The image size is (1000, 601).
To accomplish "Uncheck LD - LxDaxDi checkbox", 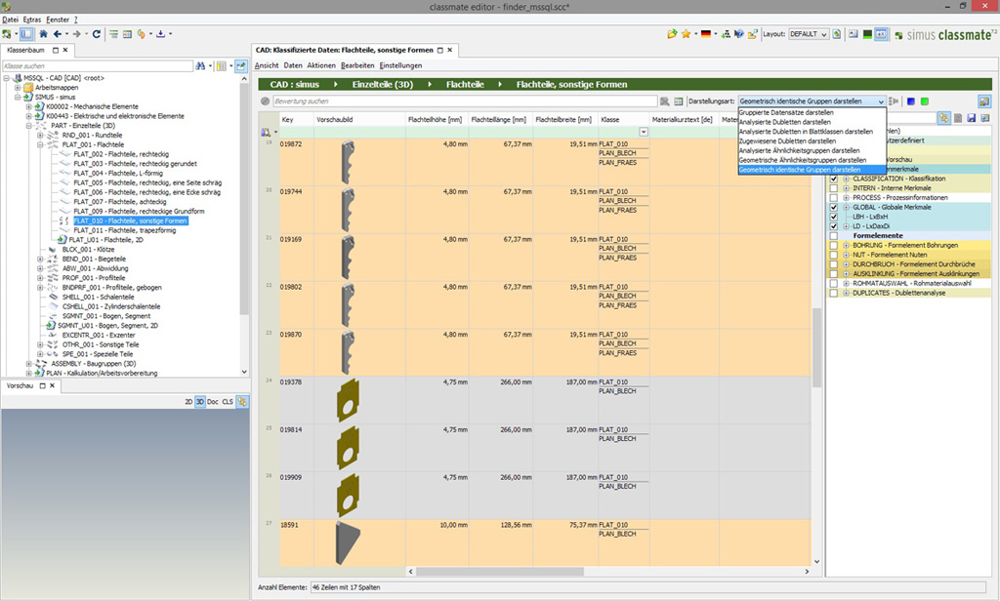I will (834, 226).
